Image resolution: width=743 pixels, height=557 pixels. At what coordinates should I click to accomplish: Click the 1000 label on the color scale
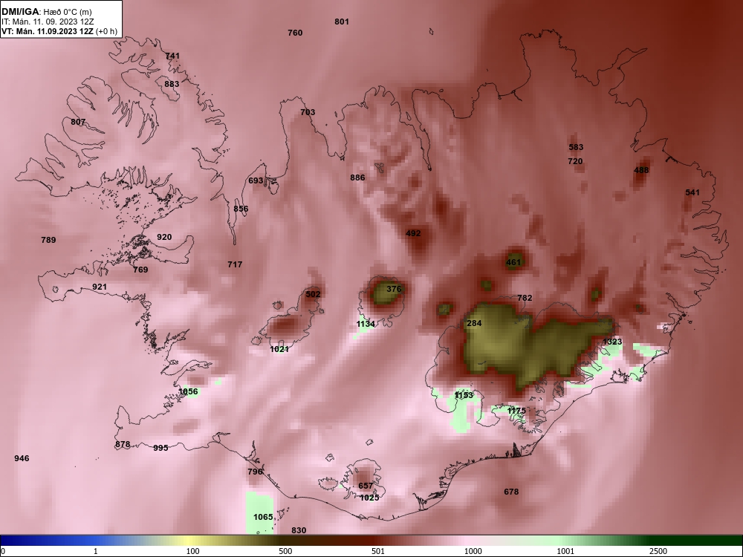tap(473, 551)
